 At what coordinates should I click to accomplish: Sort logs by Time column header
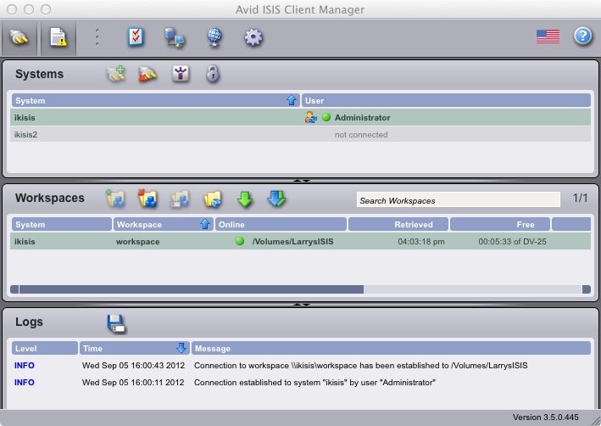point(135,349)
